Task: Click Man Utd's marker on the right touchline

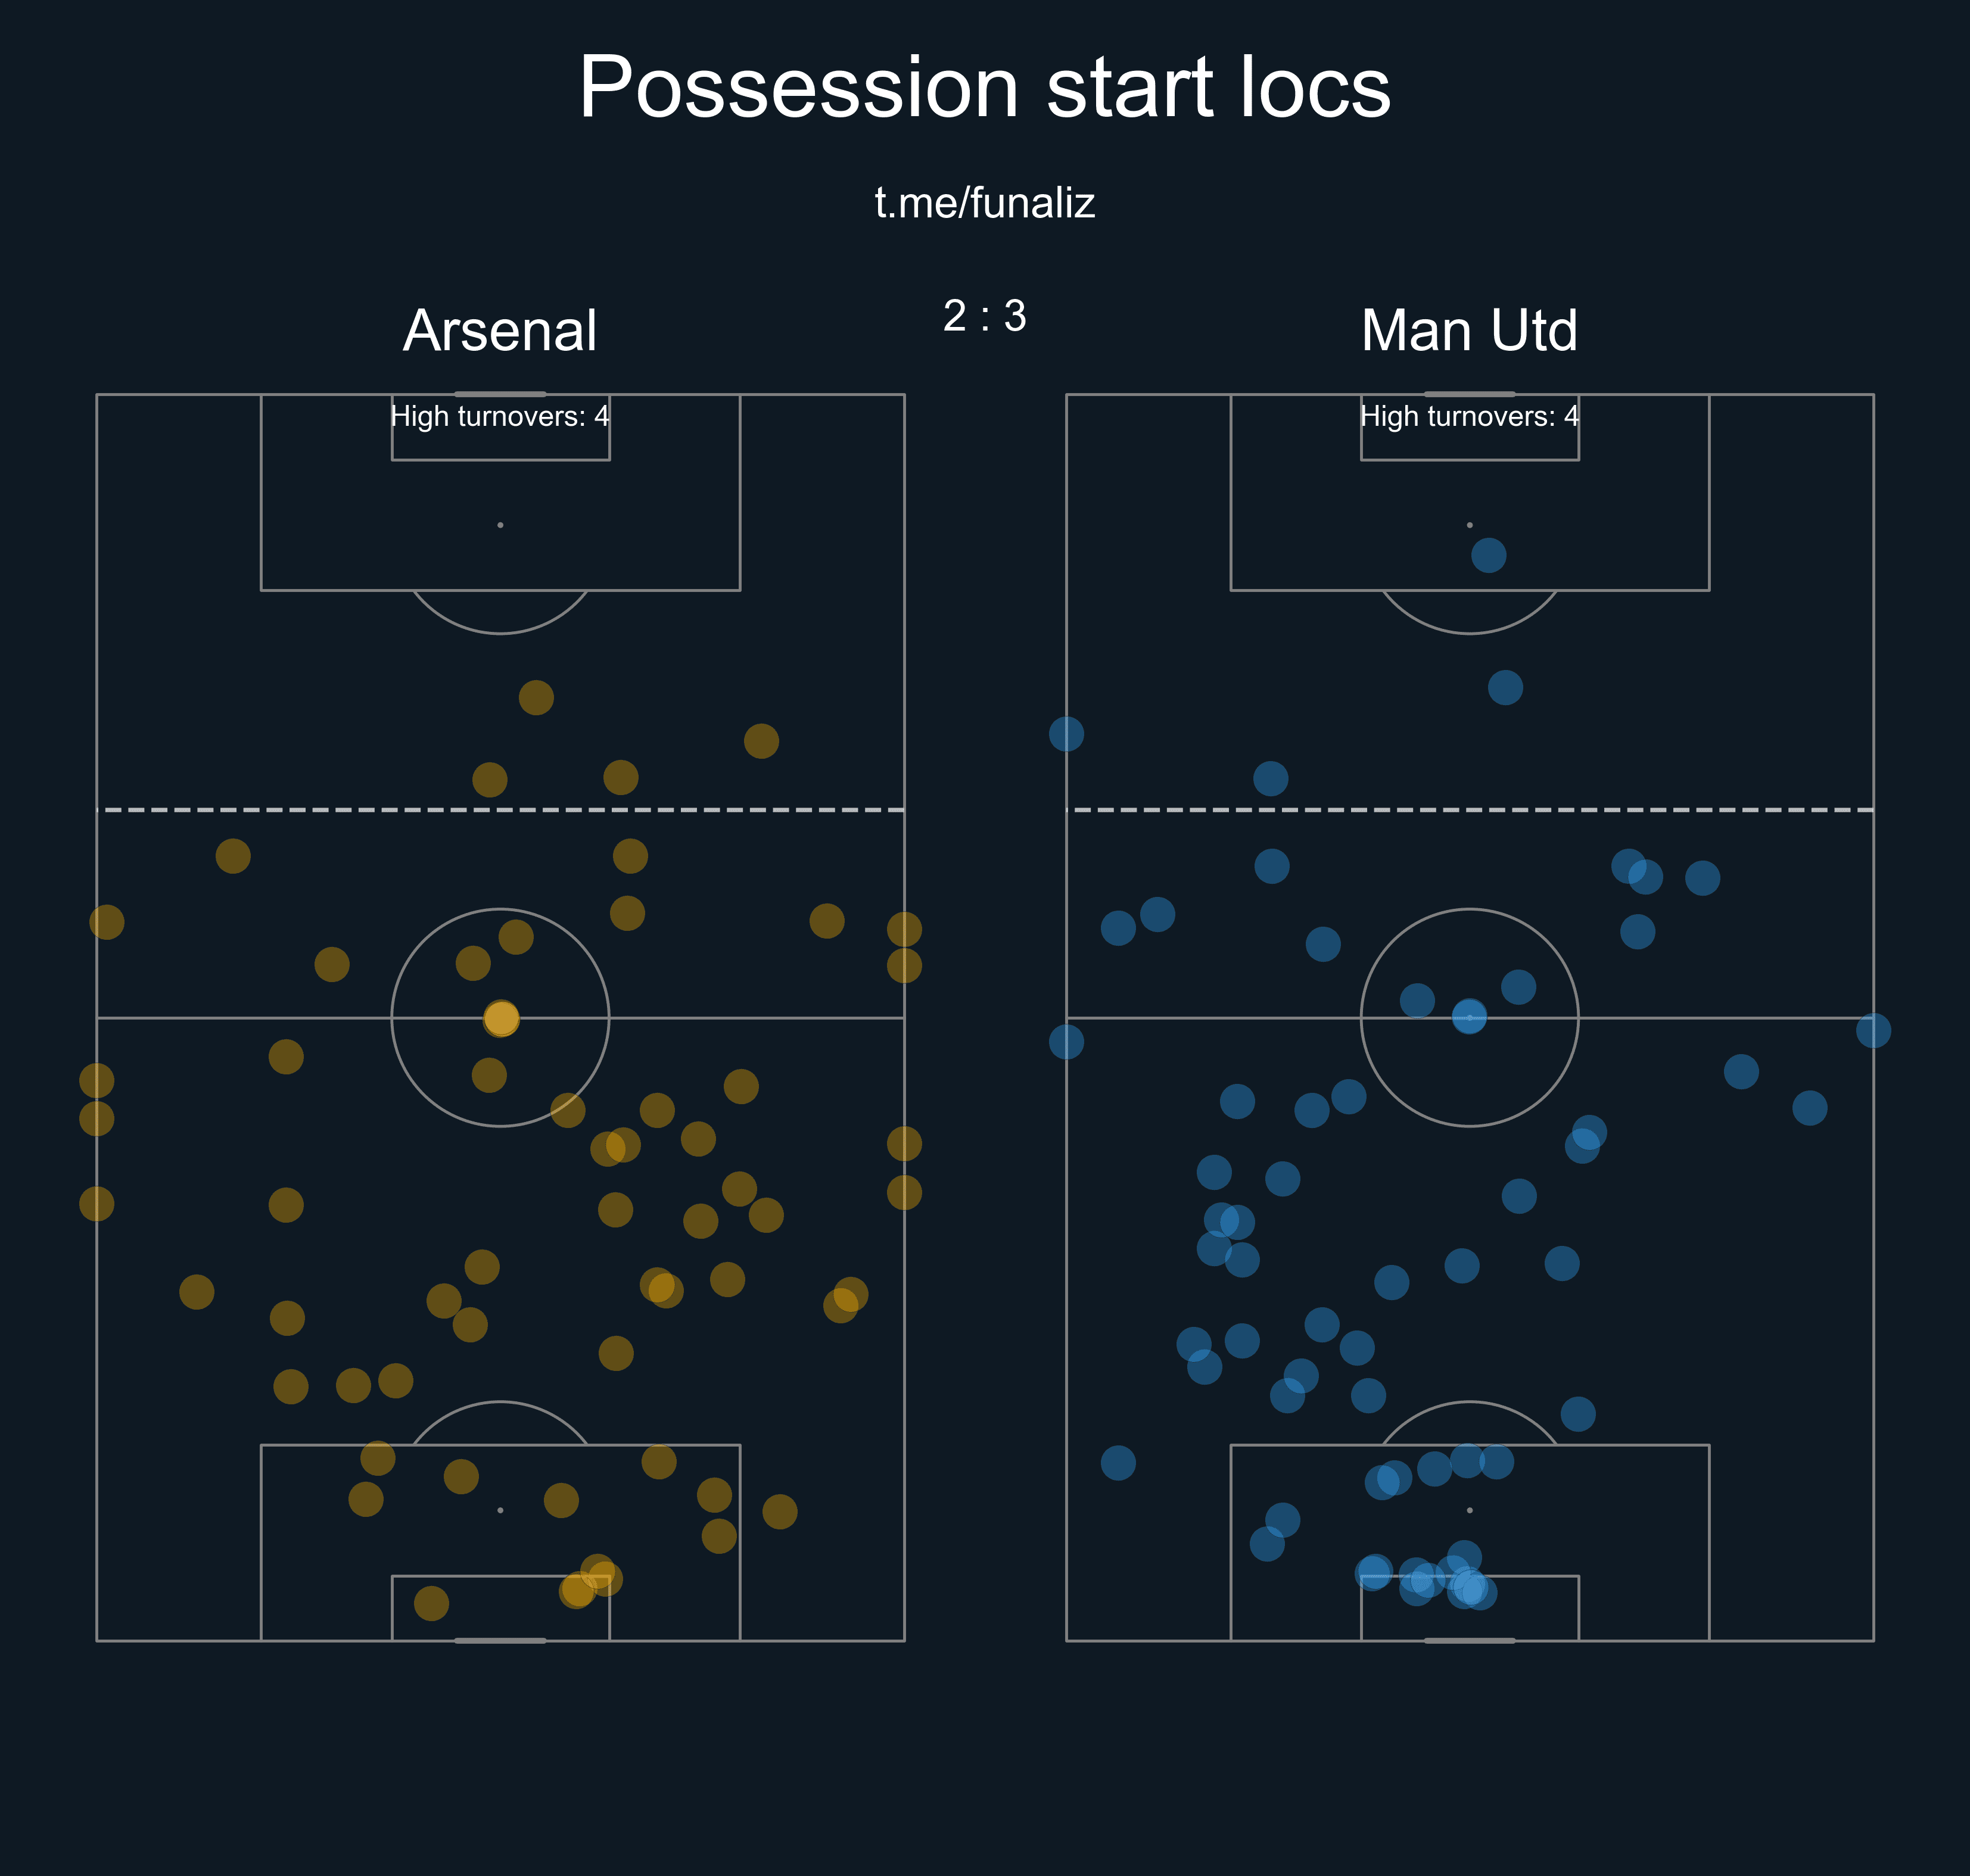Action: point(1873,1030)
